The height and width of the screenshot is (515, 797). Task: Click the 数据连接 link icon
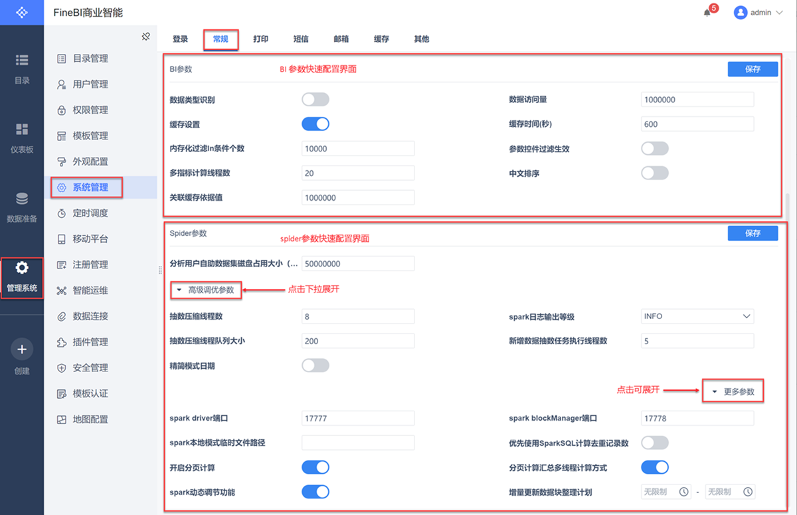(62, 316)
